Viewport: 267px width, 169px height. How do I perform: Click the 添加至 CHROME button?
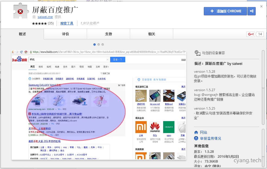click(225, 11)
